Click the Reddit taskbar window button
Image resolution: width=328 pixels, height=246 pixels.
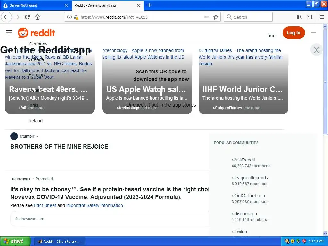click(x=59, y=242)
